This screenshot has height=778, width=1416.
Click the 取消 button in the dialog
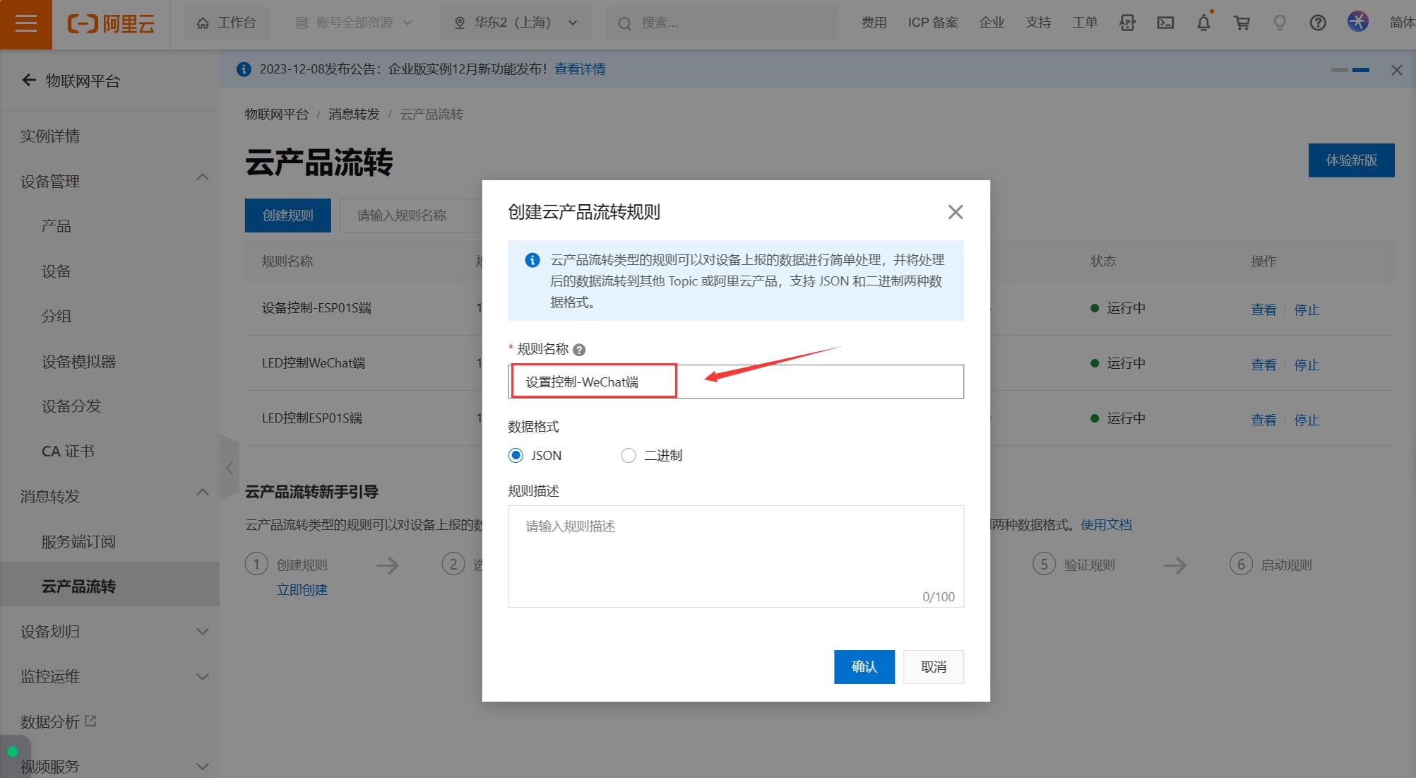[933, 667]
